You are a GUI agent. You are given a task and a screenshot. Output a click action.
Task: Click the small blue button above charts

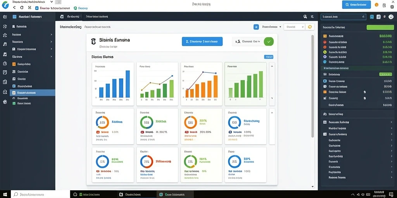[268, 57]
